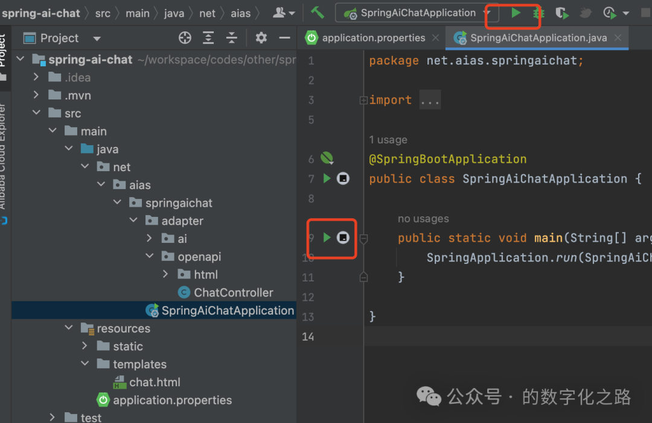Click the square gutter icon beside main method

[x=343, y=237]
